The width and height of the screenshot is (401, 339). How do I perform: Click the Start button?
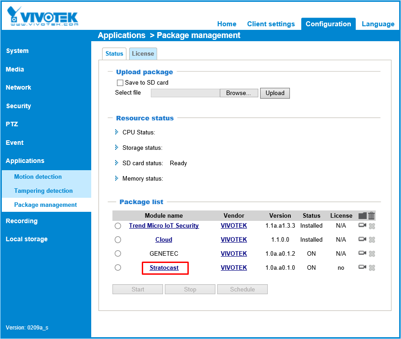pyautogui.click(x=138, y=289)
